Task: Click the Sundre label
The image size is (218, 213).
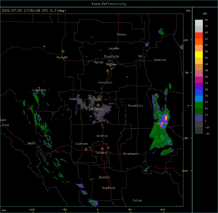Action: pyautogui.click(x=74, y=99)
